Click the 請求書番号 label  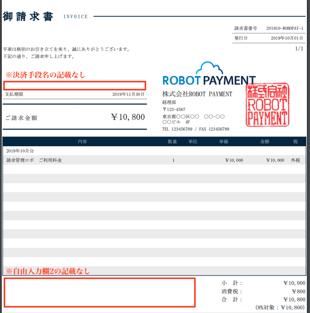point(246,29)
